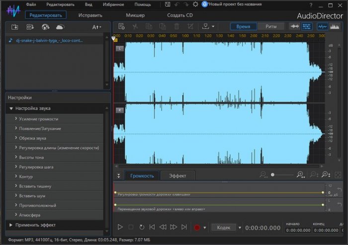
Task: Click the horizontal zoom slider handle
Action: pyautogui.click(x=272, y=175)
